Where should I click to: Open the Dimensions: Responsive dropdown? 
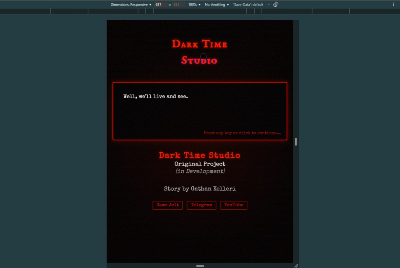click(131, 4)
